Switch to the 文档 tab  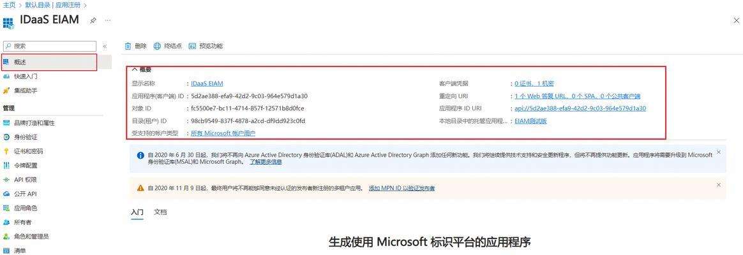[160, 212]
